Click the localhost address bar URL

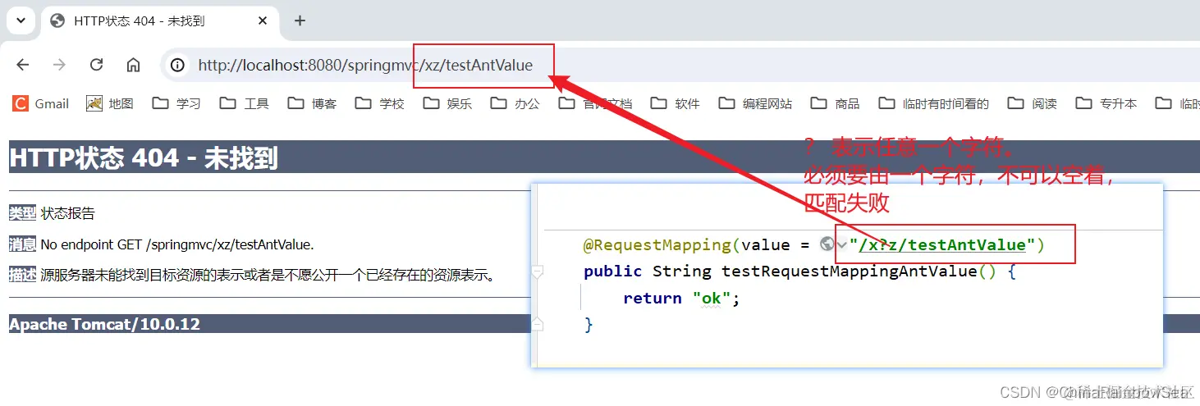(365, 65)
